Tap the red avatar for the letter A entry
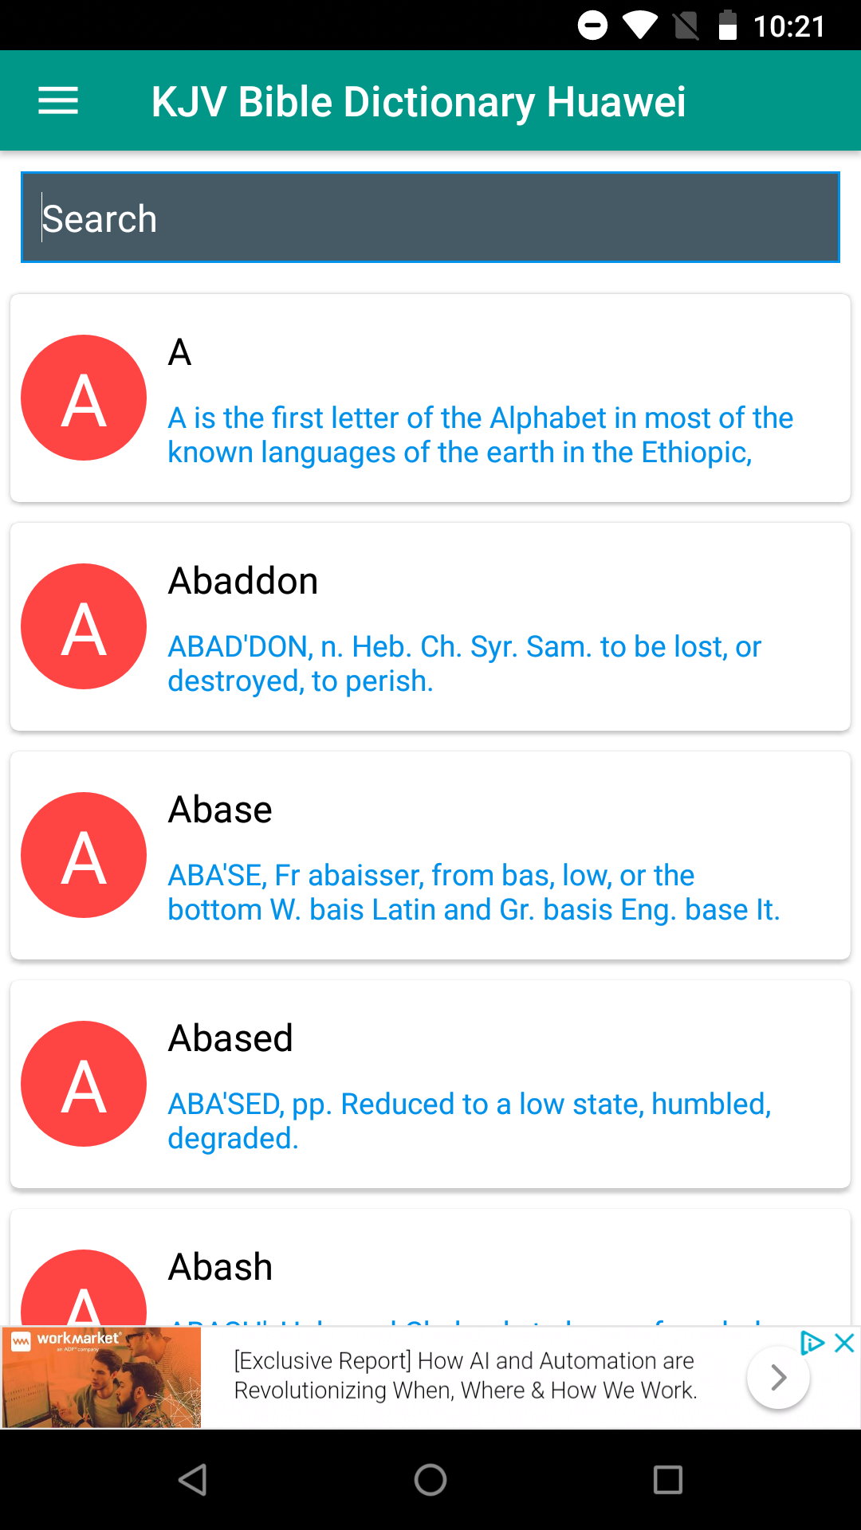 click(84, 398)
